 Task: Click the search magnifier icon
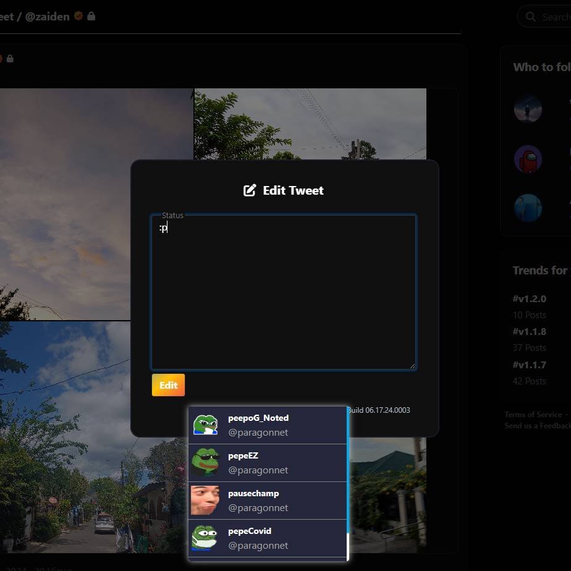[531, 17]
